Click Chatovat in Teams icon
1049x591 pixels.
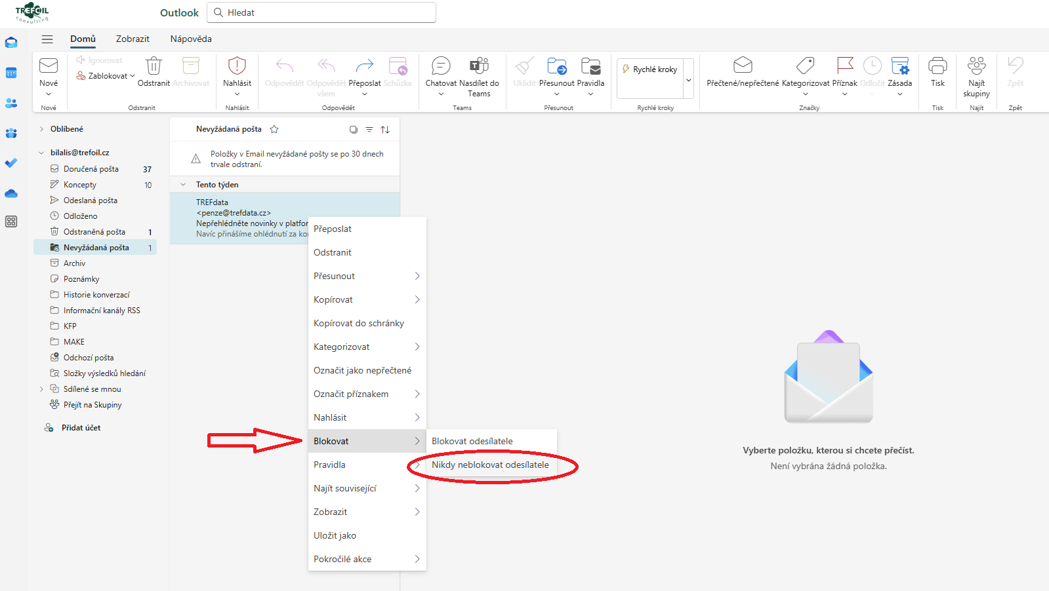441,66
